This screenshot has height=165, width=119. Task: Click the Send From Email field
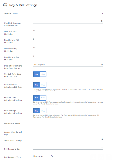[68, 123]
